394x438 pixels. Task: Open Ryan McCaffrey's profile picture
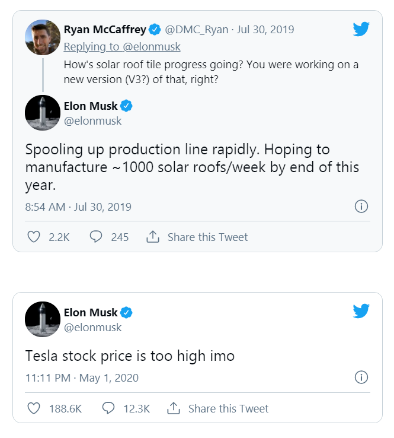(43, 37)
